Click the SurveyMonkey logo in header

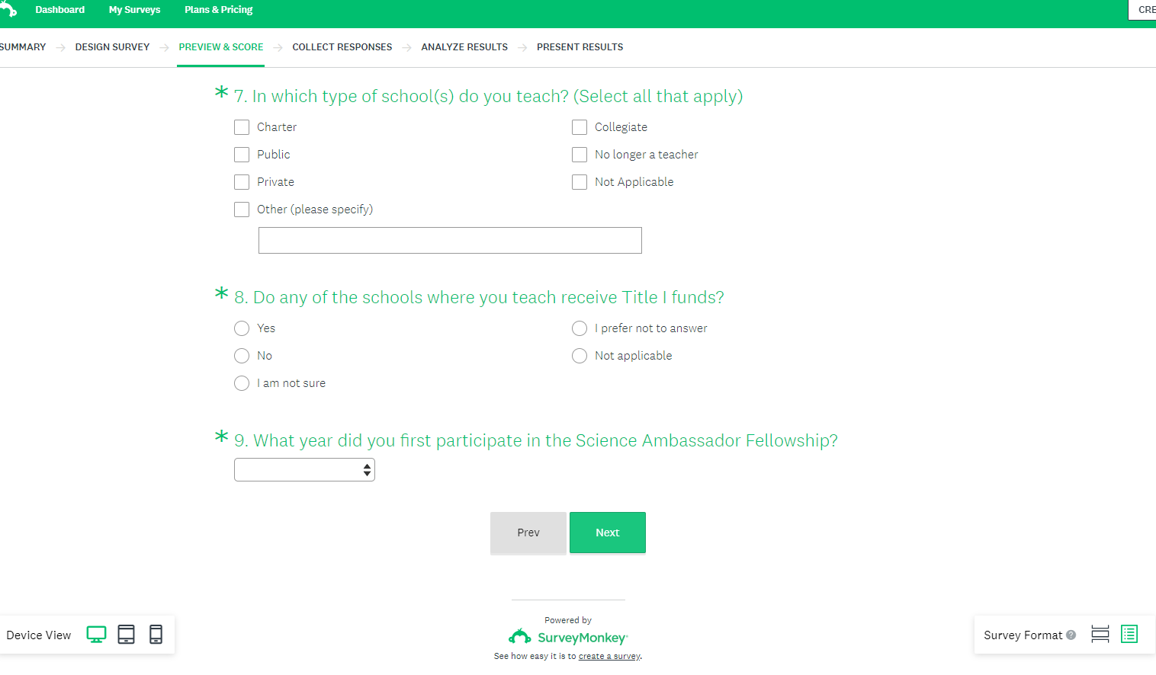click(8, 9)
